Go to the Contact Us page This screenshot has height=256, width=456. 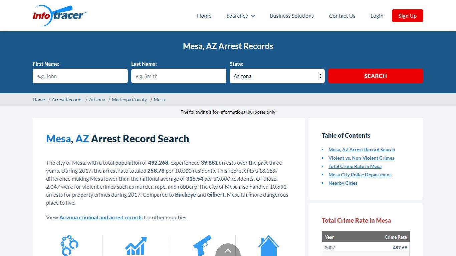click(x=342, y=16)
